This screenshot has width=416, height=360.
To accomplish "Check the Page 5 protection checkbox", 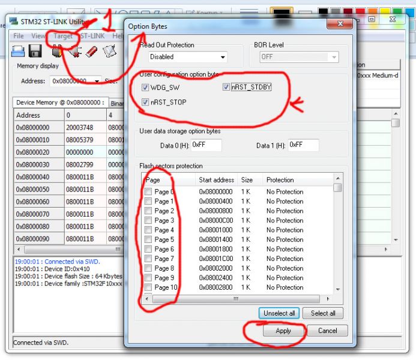I will click(148, 239).
